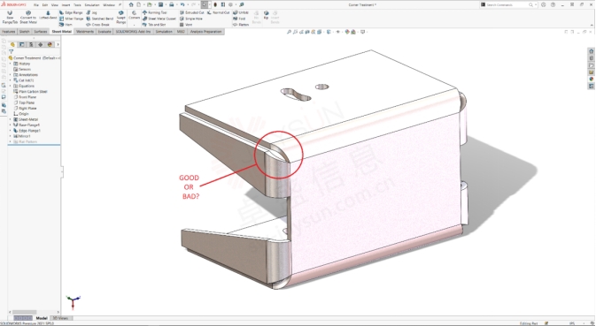Click the Sheet Metal Gusset tool

point(159,19)
